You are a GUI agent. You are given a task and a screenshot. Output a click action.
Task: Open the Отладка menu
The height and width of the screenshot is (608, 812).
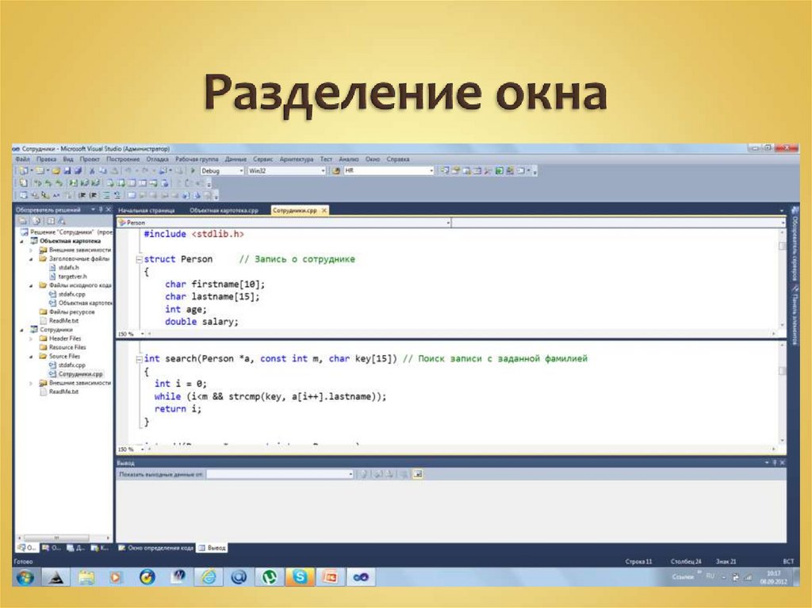(x=158, y=159)
